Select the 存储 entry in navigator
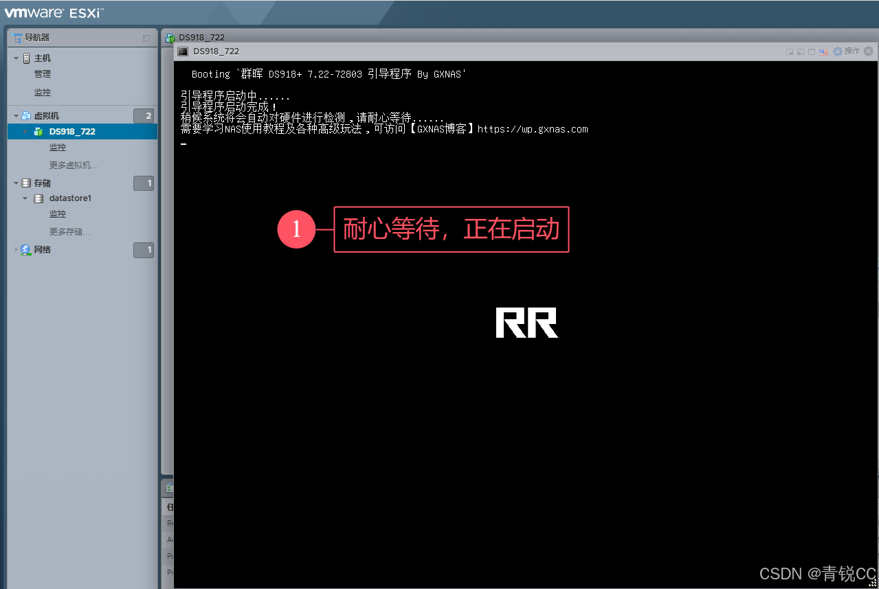 coord(43,183)
